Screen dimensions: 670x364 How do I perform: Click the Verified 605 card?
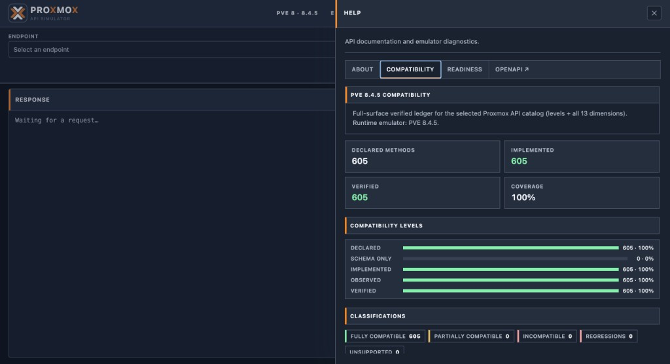pyautogui.click(x=422, y=193)
